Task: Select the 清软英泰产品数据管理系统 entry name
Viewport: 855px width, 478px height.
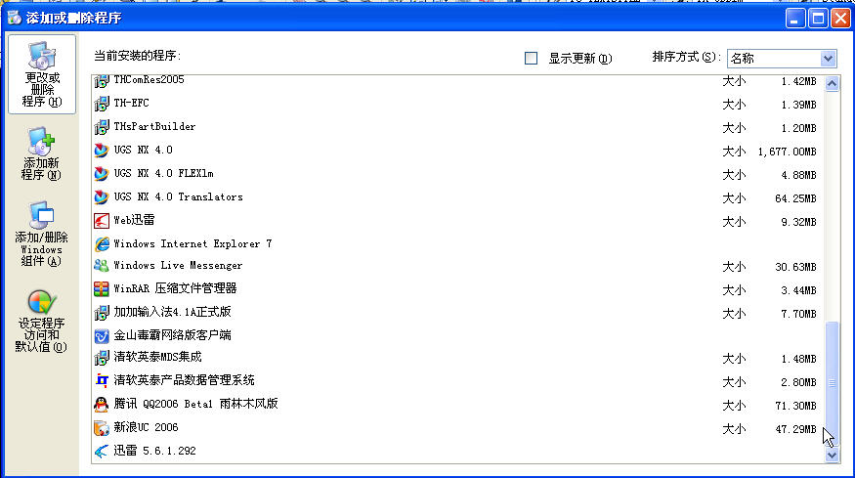Action: coord(184,380)
